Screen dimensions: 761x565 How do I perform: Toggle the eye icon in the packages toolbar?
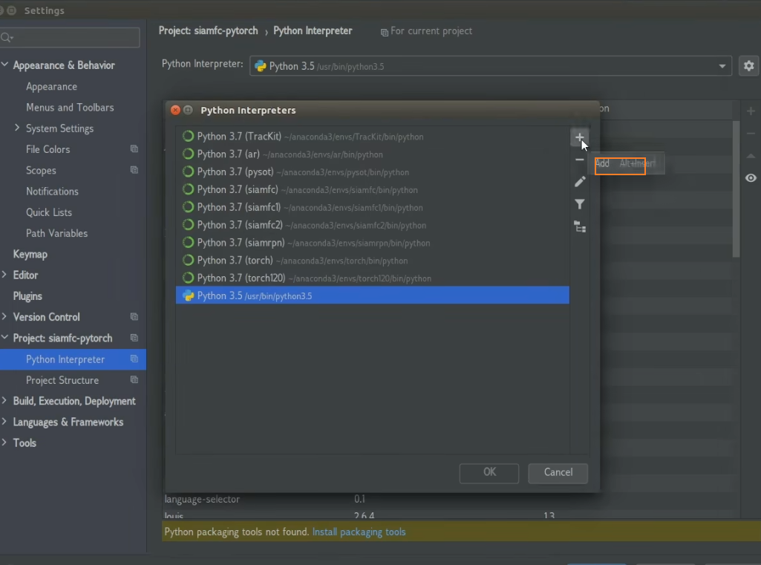(x=751, y=178)
